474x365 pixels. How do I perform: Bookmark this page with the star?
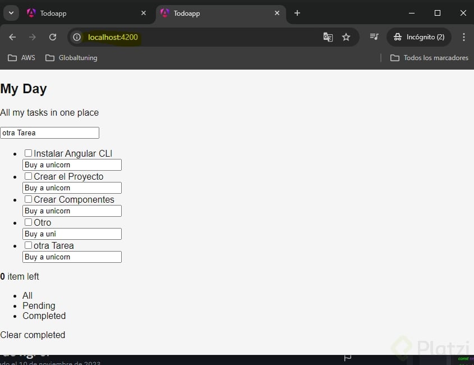click(x=346, y=37)
